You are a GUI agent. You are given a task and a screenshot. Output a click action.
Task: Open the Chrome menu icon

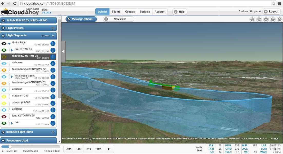click(279, 3)
